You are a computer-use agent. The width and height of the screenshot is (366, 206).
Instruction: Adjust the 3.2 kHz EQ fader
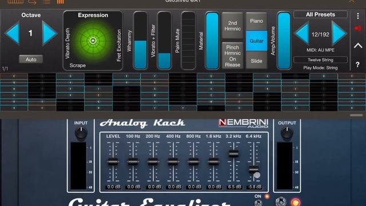[233, 153]
